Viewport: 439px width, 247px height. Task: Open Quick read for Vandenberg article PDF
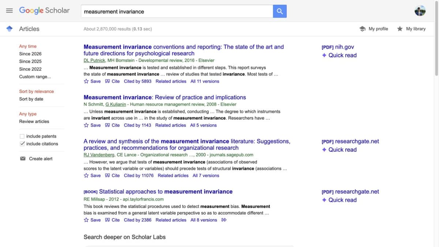(339, 150)
